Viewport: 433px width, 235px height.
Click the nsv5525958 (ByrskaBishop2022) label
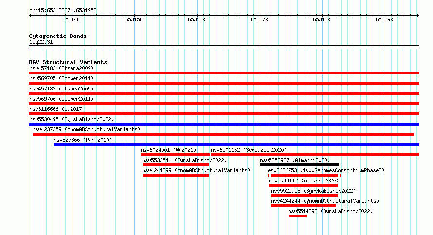tap(313, 191)
